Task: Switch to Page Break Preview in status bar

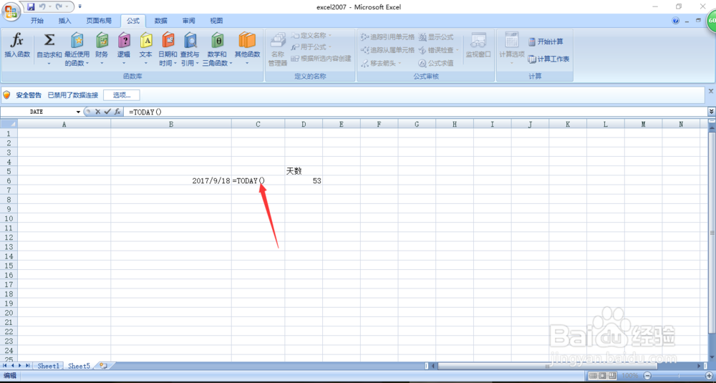Action: click(613, 376)
